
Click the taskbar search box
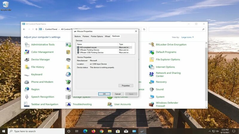[x=36, y=131]
